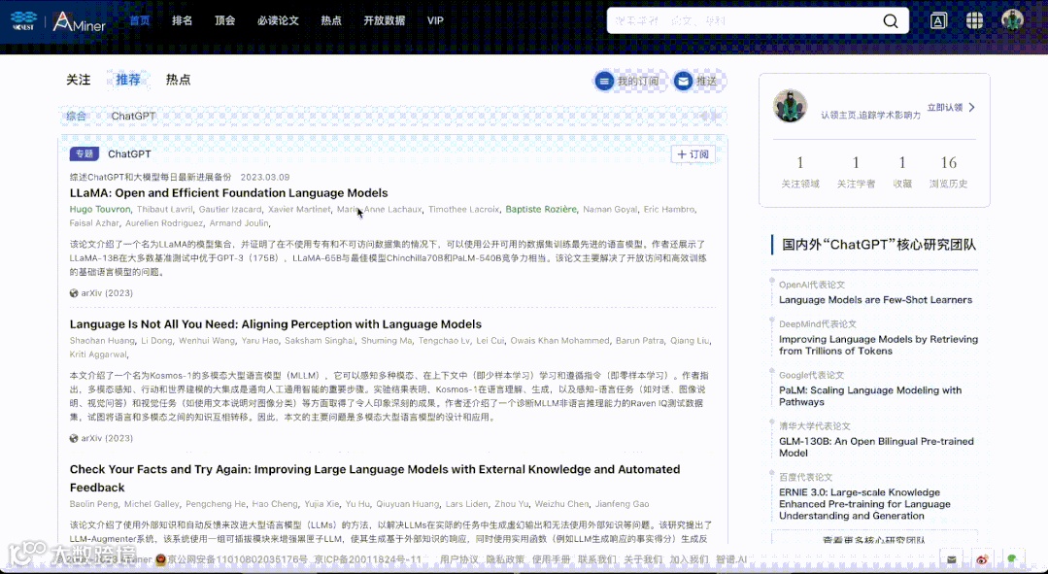Click the topic bar scroll arrow
1048x574 pixels.
point(708,116)
